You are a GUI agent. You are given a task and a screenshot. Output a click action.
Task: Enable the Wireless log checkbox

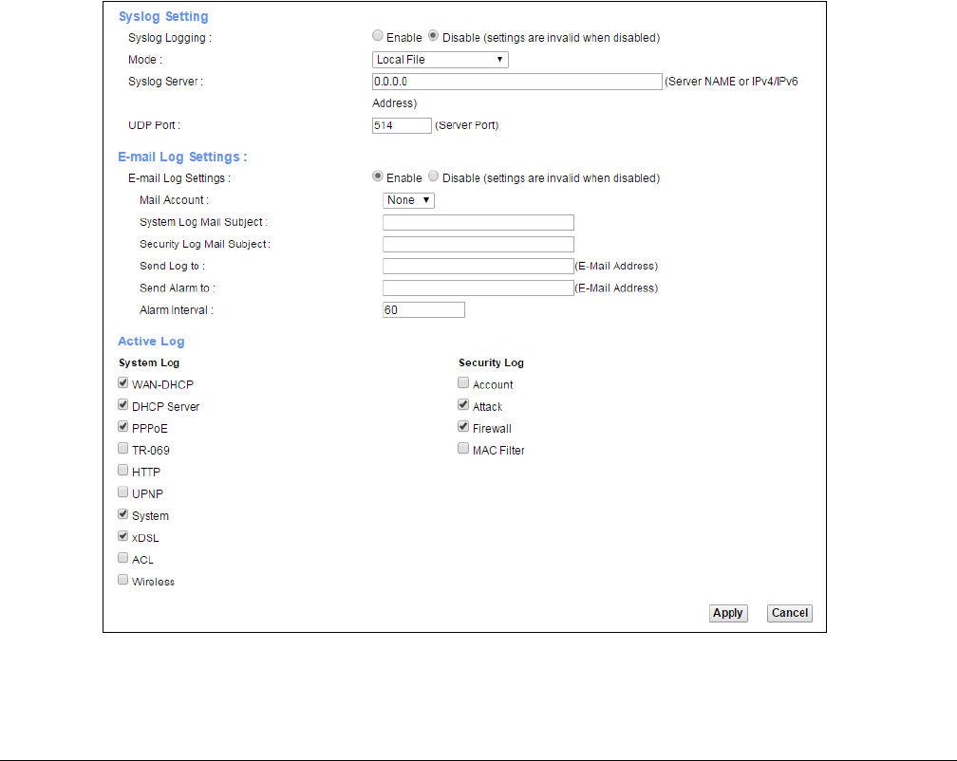123,580
